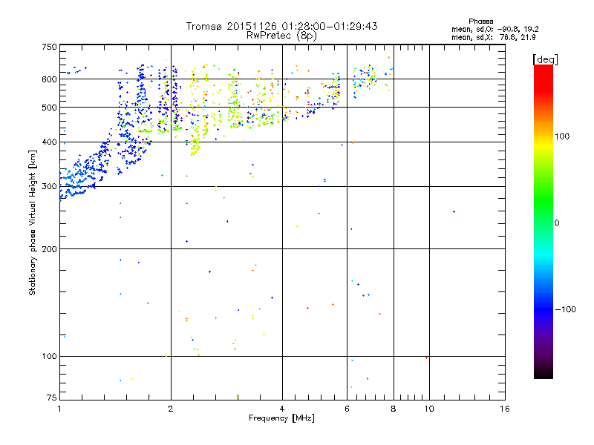Image resolution: width=594 pixels, height=445 pixels.
Task: Click the isolated purple data point right of 10 MHz
Action: (454, 212)
